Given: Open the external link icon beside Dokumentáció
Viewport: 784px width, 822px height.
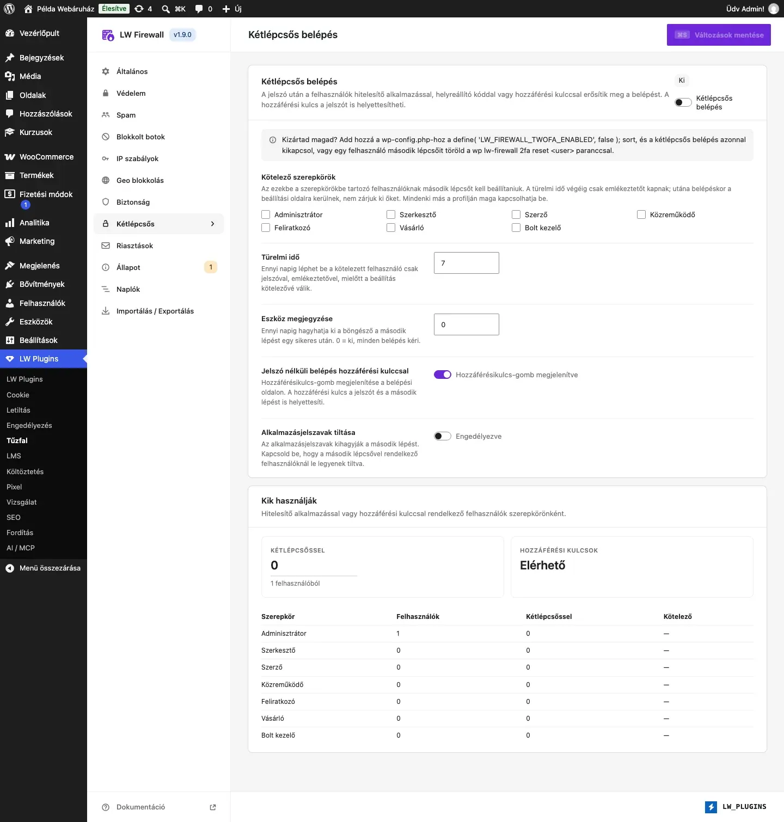Looking at the screenshot, I should pyautogui.click(x=213, y=807).
